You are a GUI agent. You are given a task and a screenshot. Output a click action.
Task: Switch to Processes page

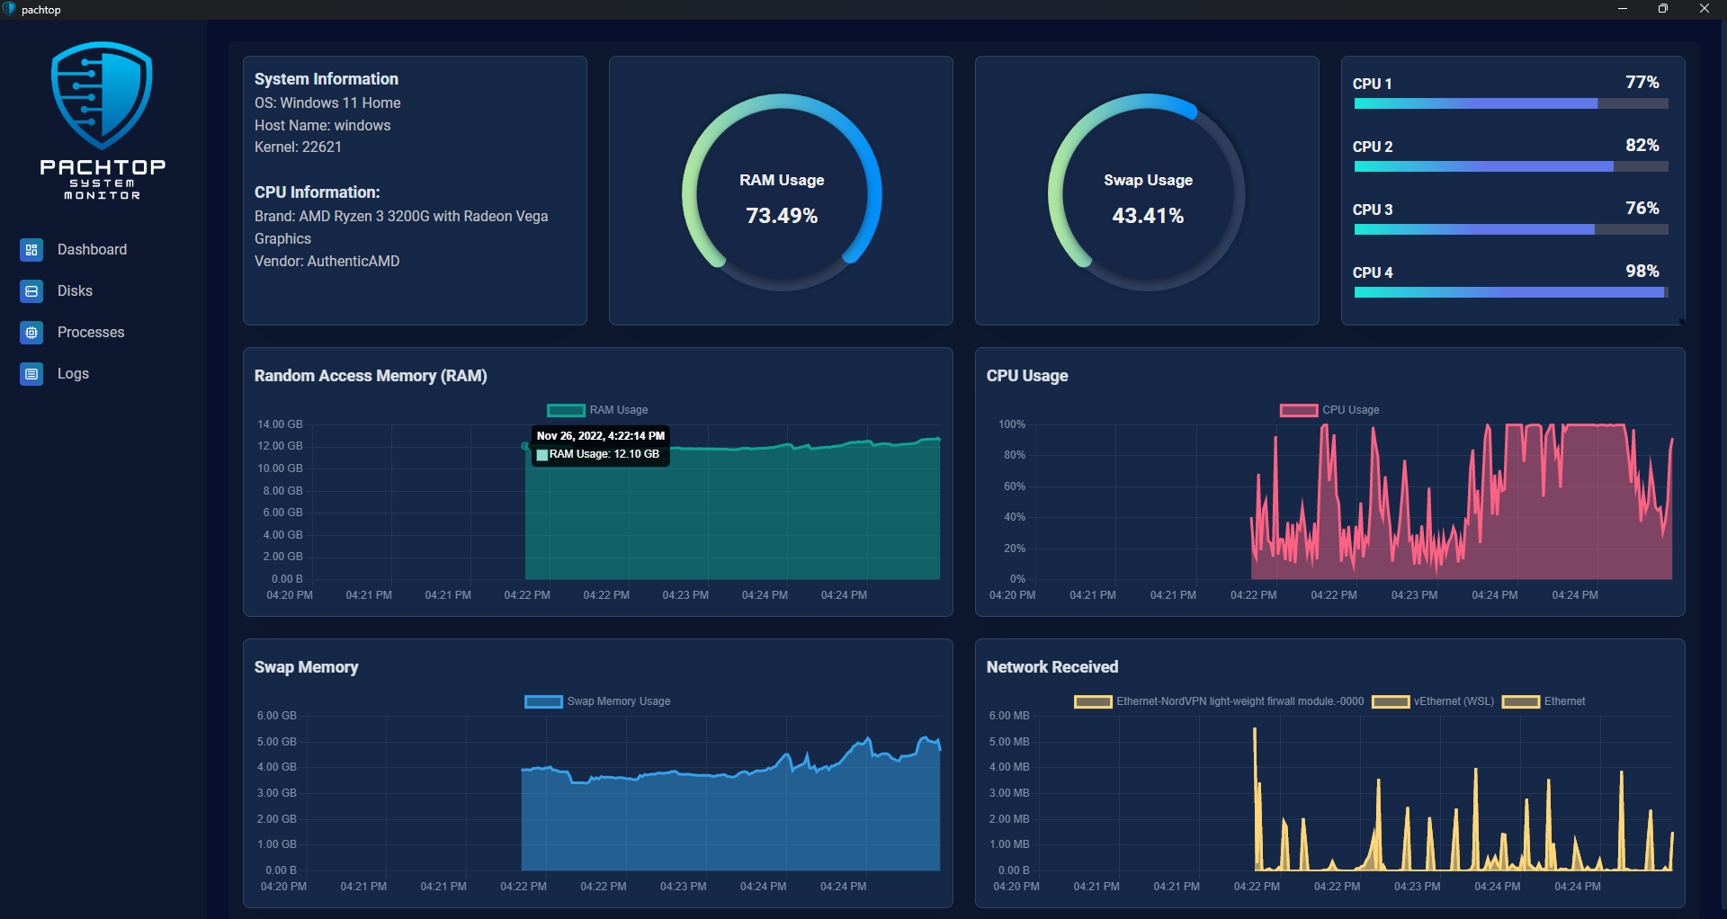(91, 333)
